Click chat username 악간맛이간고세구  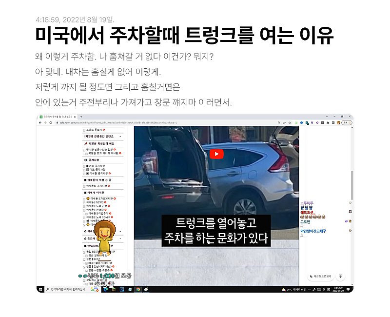point(313,231)
